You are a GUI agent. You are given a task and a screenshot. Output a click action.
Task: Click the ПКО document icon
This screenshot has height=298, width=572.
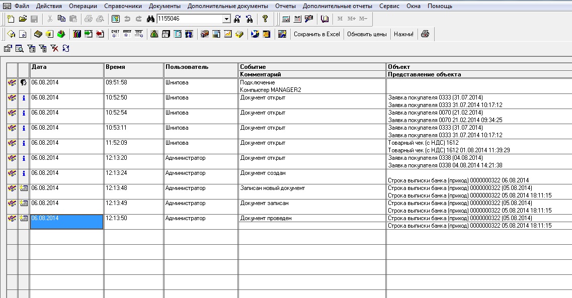[139, 34]
